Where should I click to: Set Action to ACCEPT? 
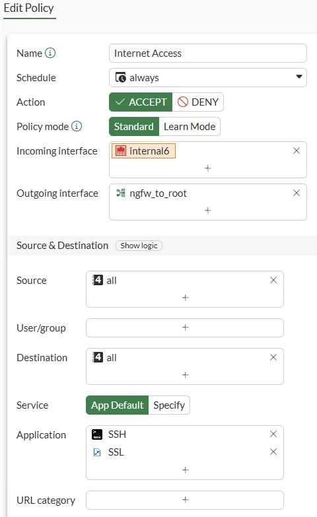pyautogui.click(x=141, y=102)
